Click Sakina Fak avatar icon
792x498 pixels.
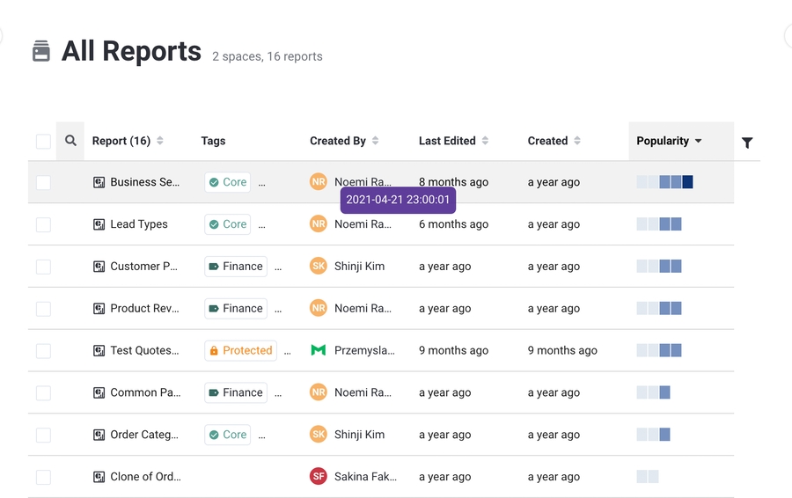[319, 477]
